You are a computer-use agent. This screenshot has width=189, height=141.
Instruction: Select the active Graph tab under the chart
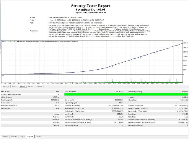22,86
